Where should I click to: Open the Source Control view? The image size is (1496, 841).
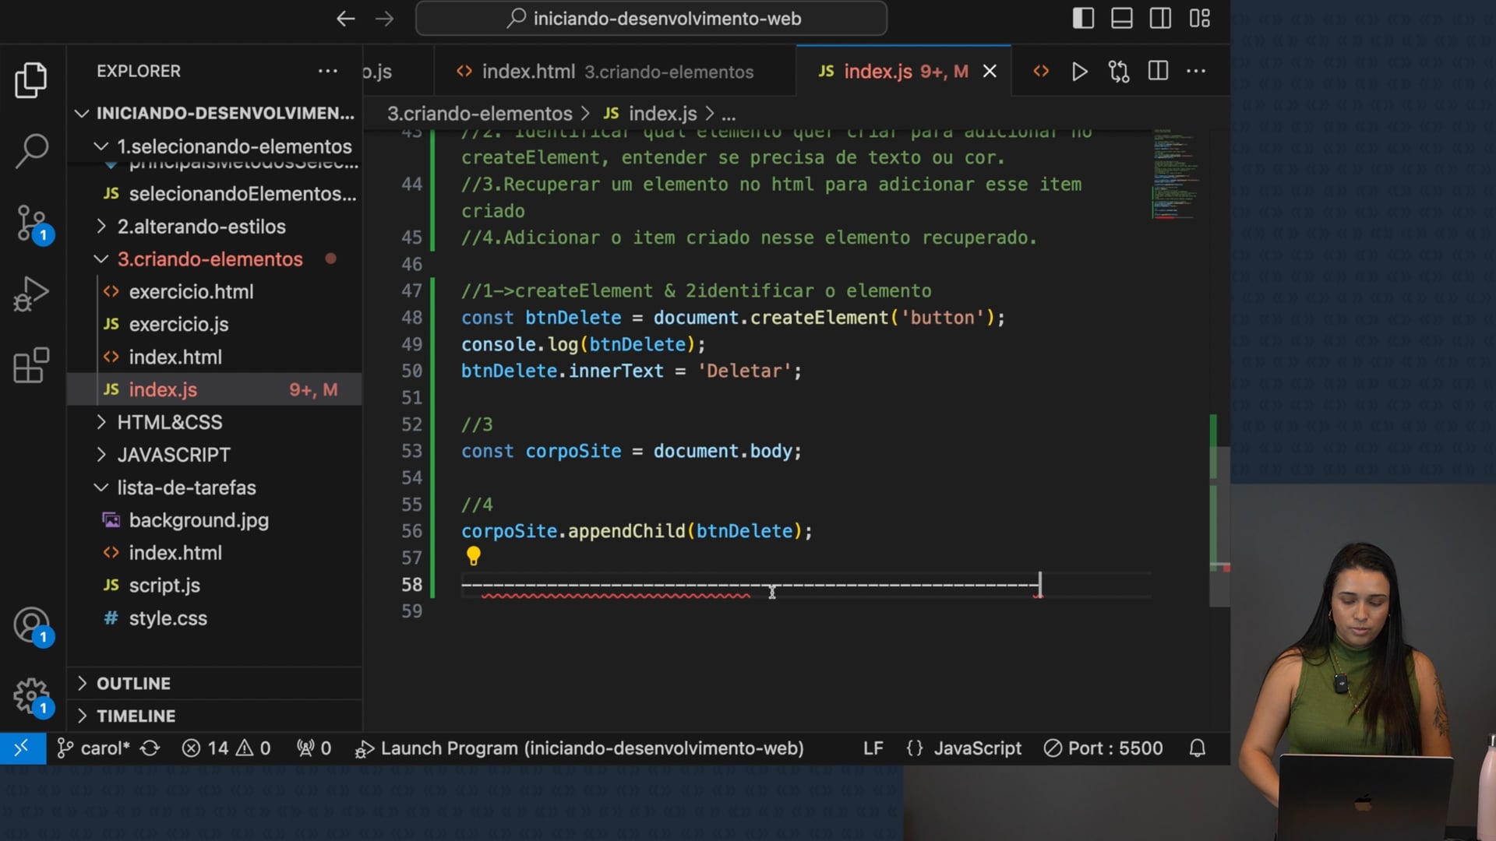point(32,223)
